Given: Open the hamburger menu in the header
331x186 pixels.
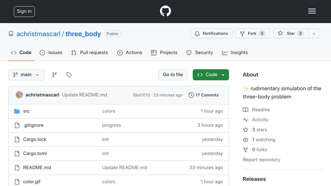Looking at the screenshot, I should point(312,11).
